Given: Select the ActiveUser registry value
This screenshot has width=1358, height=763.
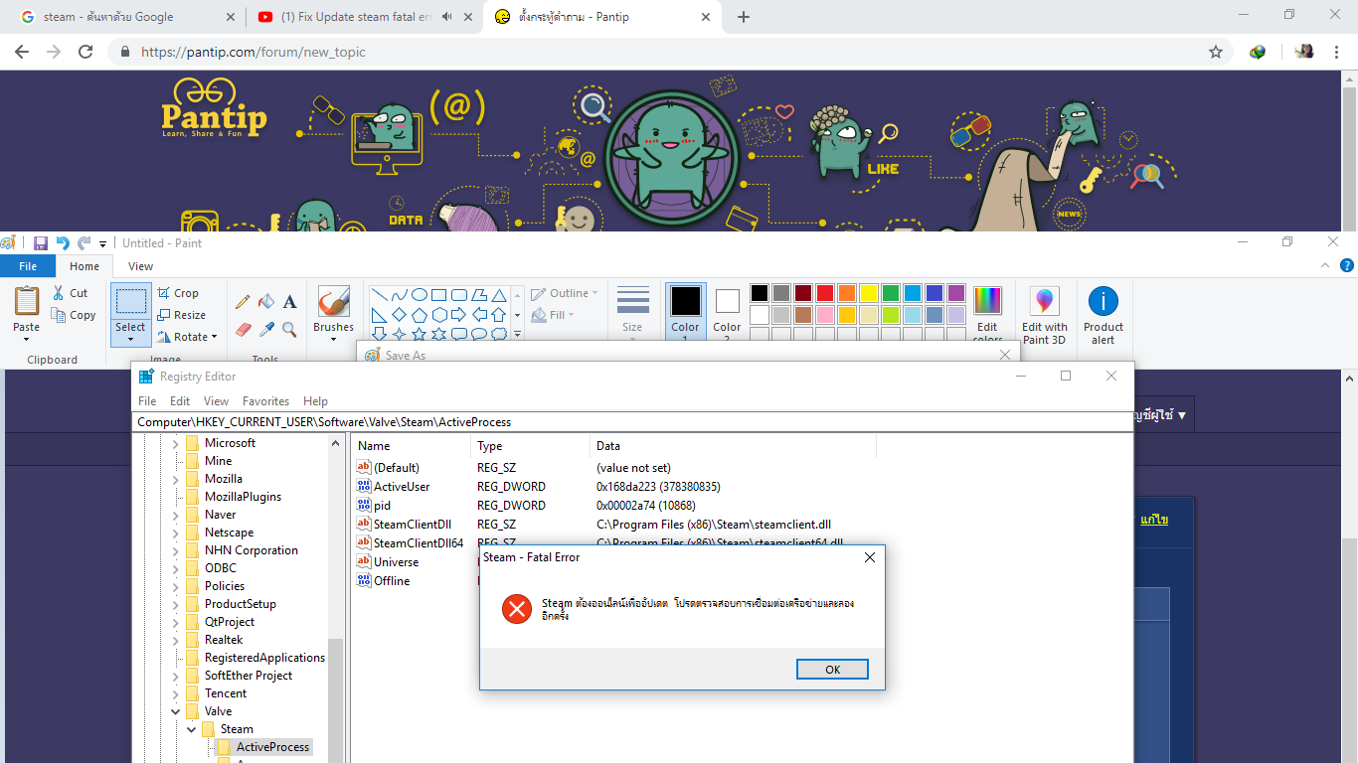Looking at the screenshot, I should pyautogui.click(x=402, y=486).
